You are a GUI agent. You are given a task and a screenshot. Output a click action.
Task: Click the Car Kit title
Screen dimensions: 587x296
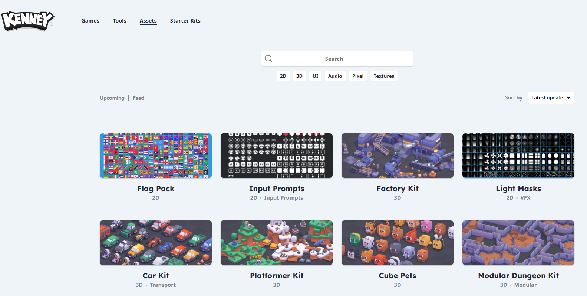156,276
